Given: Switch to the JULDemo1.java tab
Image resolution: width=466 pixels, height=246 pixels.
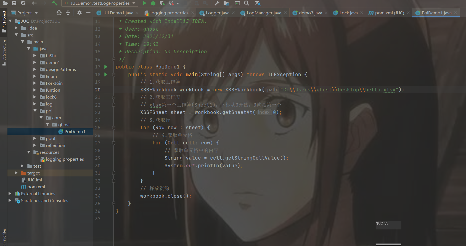Looking at the screenshot, I should click(118, 13).
